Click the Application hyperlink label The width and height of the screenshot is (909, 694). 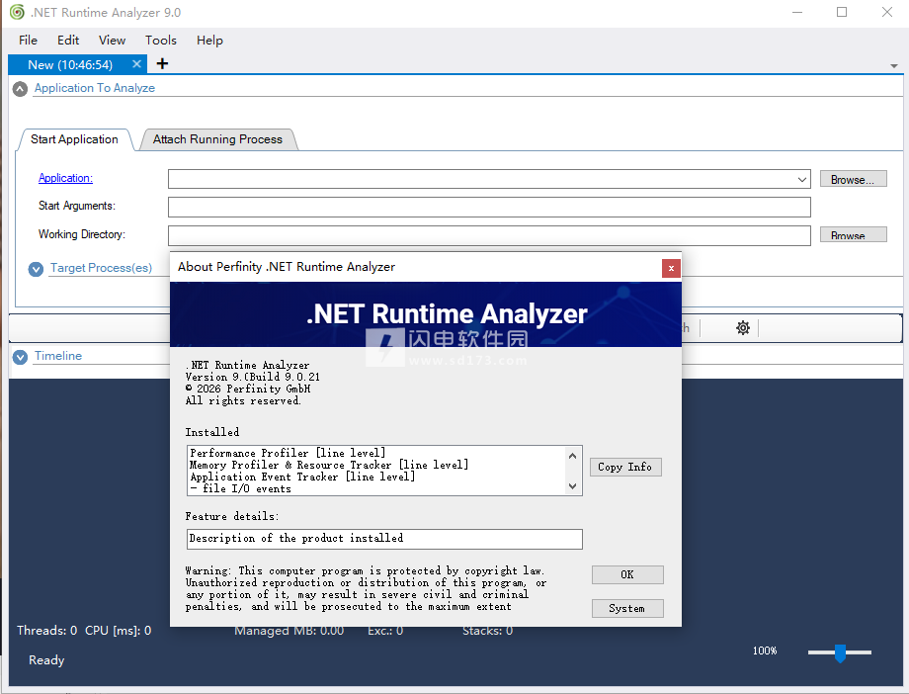pos(65,178)
